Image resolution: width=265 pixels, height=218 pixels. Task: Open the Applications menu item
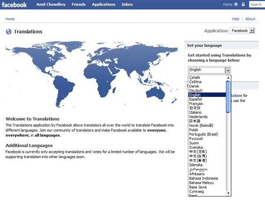(103, 4)
